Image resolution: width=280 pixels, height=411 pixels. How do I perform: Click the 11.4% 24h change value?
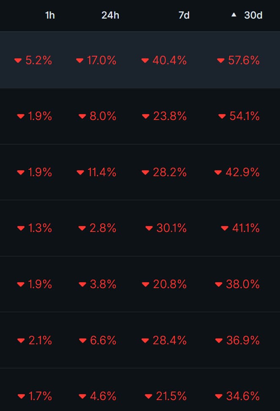102,172
